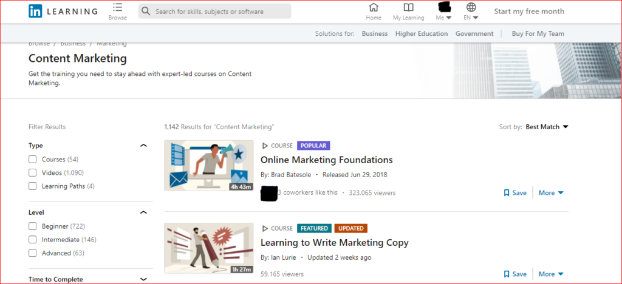Image resolution: width=622 pixels, height=284 pixels.
Task: Open the Sort by Best Match dropdown
Action: click(x=547, y=127)
